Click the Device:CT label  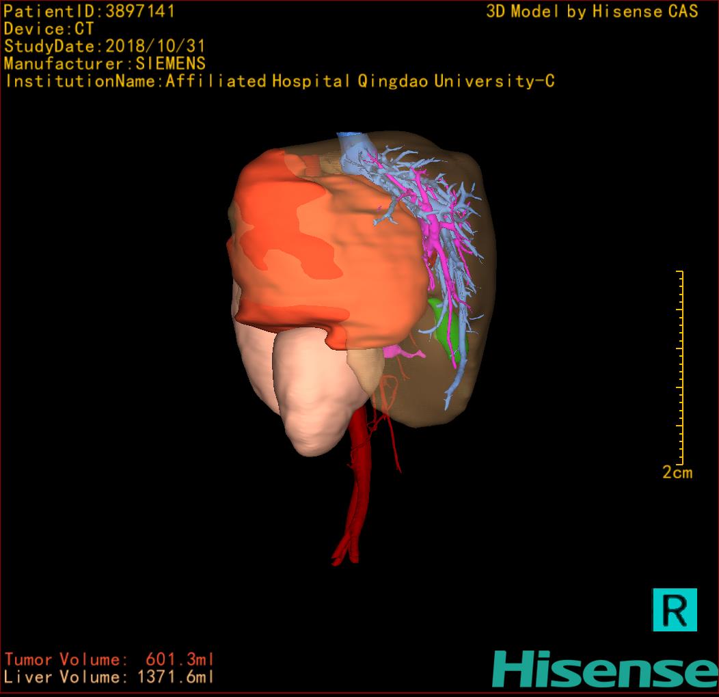[49, 29]
